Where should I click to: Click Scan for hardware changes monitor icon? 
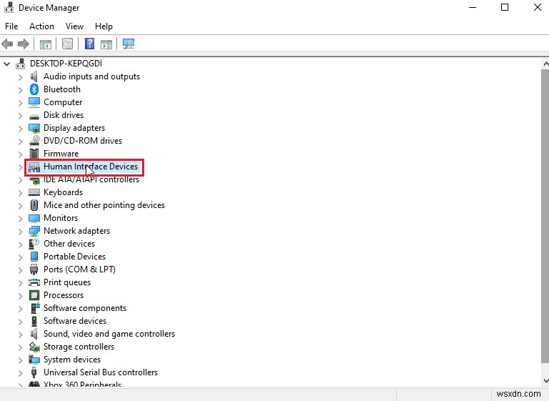point(129,44)
